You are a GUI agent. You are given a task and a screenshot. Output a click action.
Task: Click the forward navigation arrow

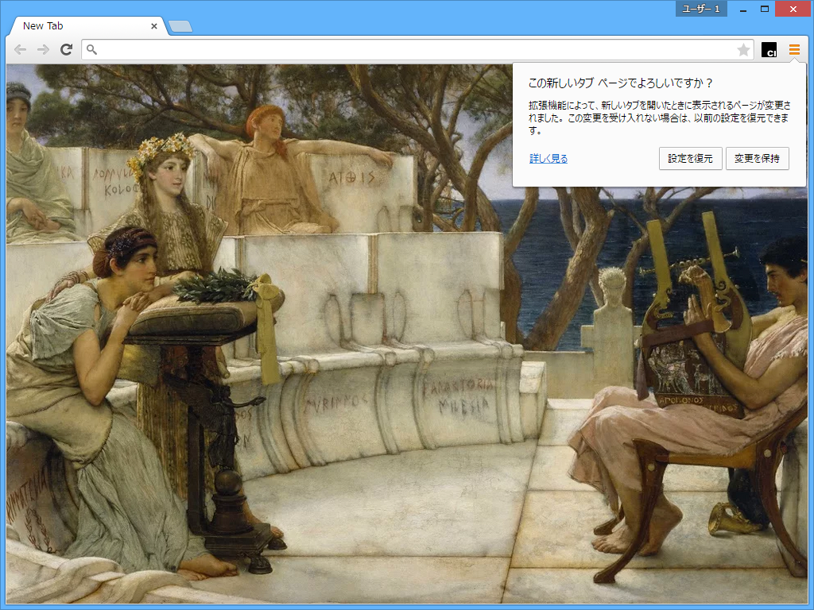[43, 49]
